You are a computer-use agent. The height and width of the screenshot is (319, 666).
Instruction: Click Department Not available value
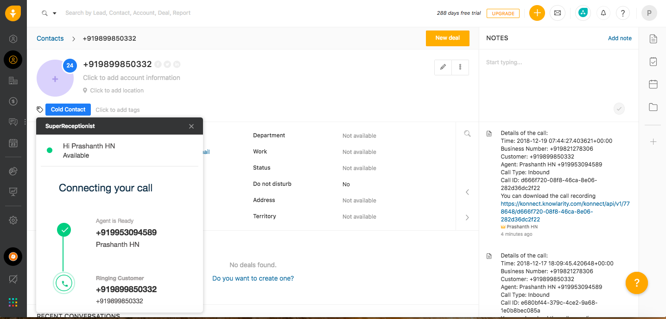[x=359, y=136]
